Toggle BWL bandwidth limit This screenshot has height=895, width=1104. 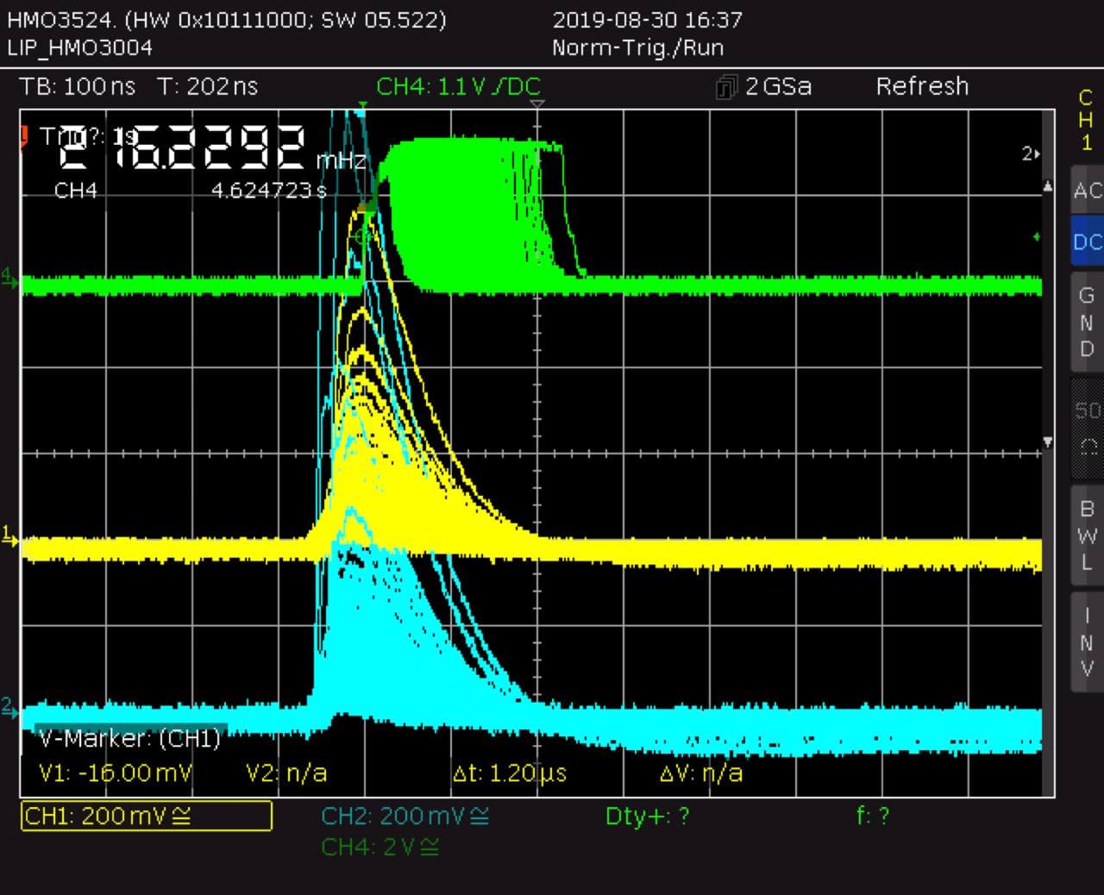coord(1087,535)
